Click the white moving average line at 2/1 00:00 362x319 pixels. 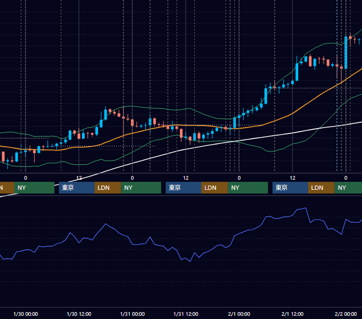click(239, 140)
